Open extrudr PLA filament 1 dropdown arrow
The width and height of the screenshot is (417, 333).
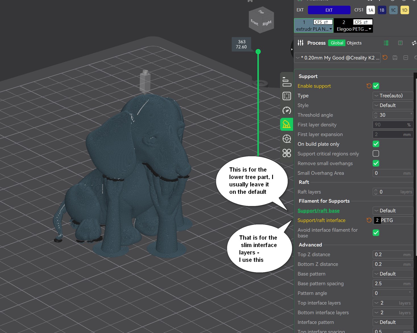tap(331, 29)
